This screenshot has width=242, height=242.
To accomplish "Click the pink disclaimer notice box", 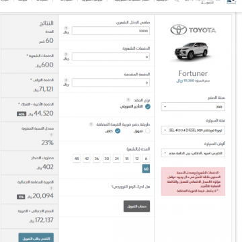I will (x=193, y=182).
